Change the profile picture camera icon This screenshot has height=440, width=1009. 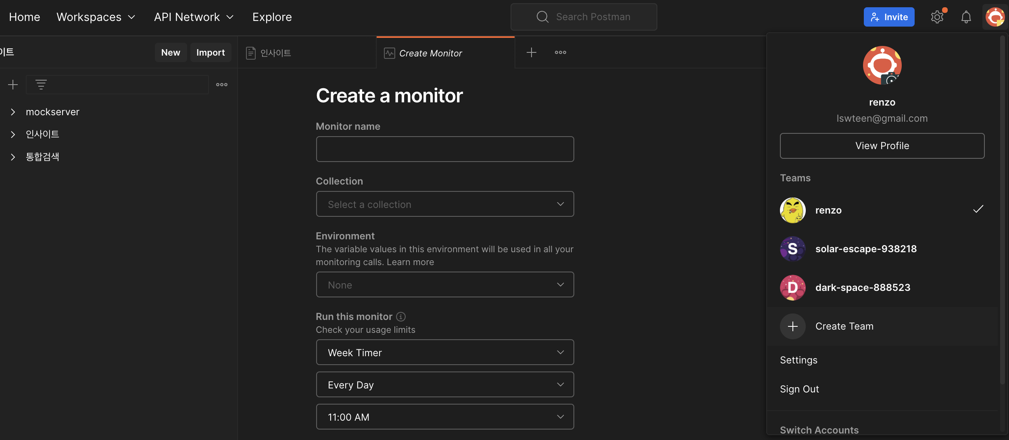891,79
